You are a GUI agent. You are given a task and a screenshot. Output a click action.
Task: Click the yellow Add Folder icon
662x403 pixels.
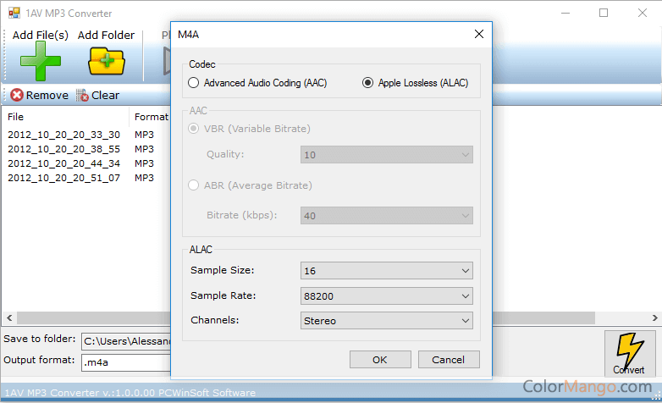click(x=106, y=61)
